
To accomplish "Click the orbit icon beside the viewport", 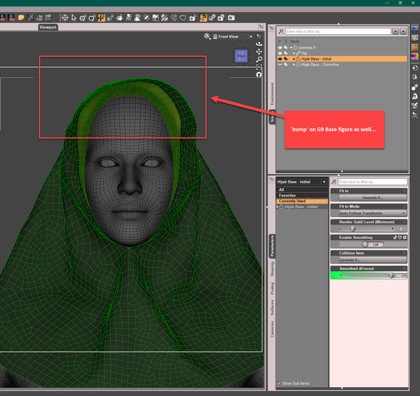I will tap(259, 44).
